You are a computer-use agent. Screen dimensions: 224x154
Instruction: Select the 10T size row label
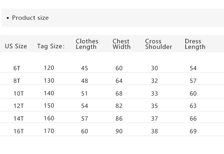(x=18, y=93)
